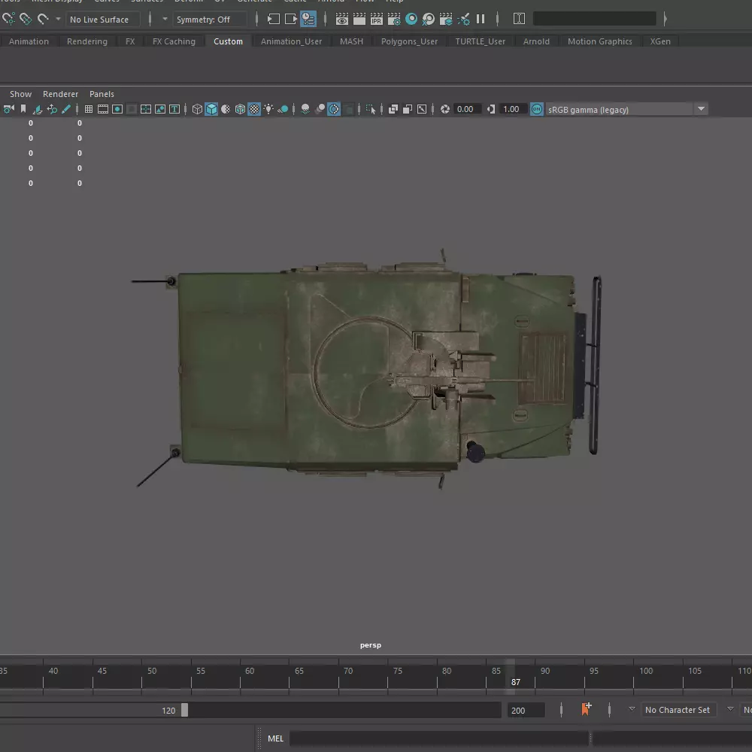Screen dimensions: 752x752
Task: Select the MASH shelf tab
Action: pos(351,41)
